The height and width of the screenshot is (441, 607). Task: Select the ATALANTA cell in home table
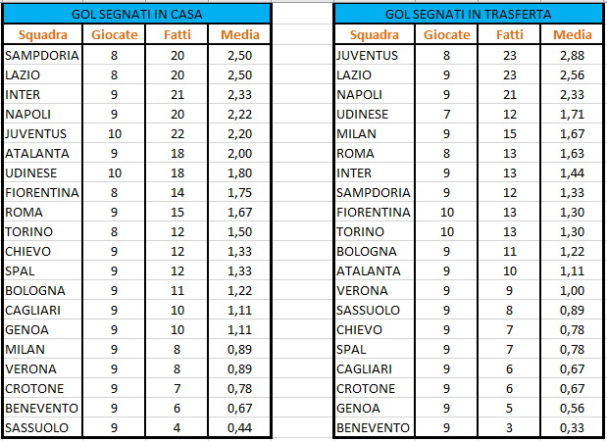[x=42, y=154]
